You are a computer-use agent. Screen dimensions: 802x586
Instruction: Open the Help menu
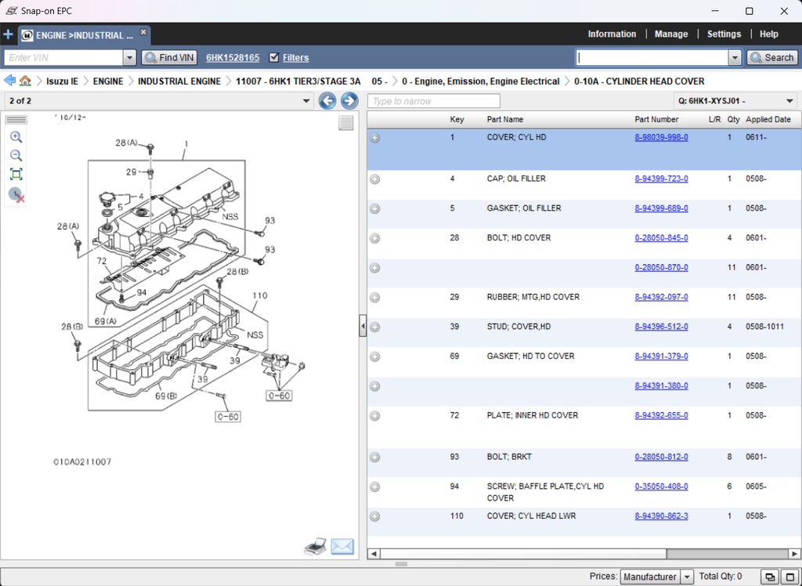point(769,34)
